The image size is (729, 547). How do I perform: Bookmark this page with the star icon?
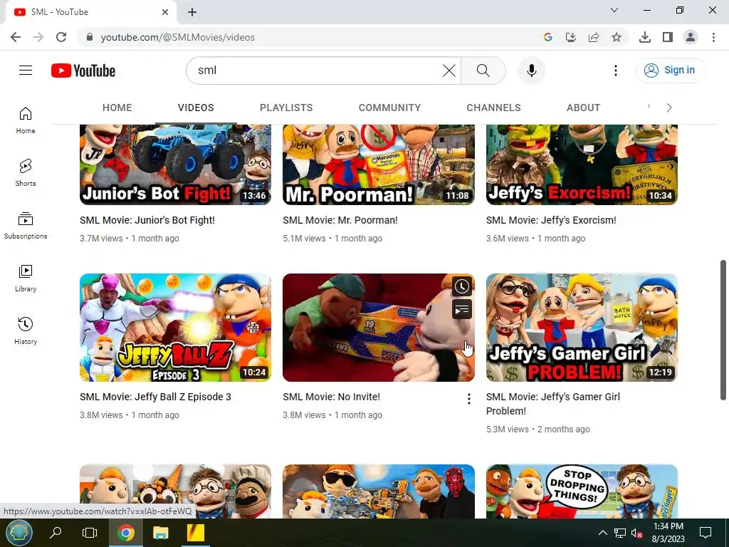tap(617, 37)
